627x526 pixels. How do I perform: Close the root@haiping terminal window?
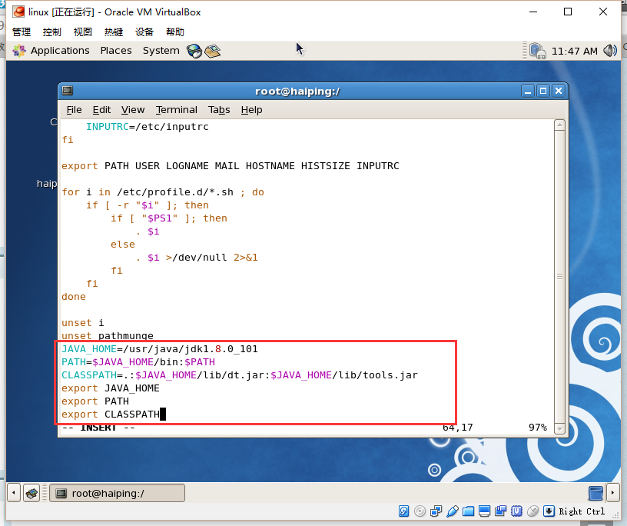pyautogui.click(x=559, y=92)
